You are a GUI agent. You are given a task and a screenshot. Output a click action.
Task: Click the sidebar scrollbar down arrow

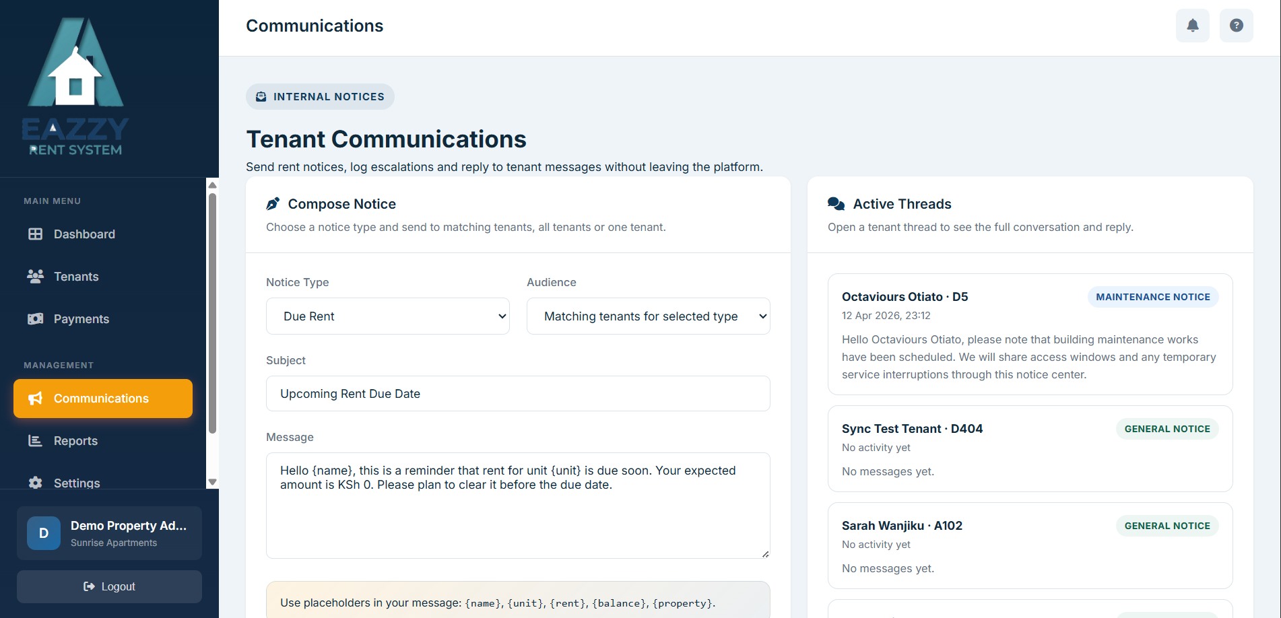tap(212, 482)
